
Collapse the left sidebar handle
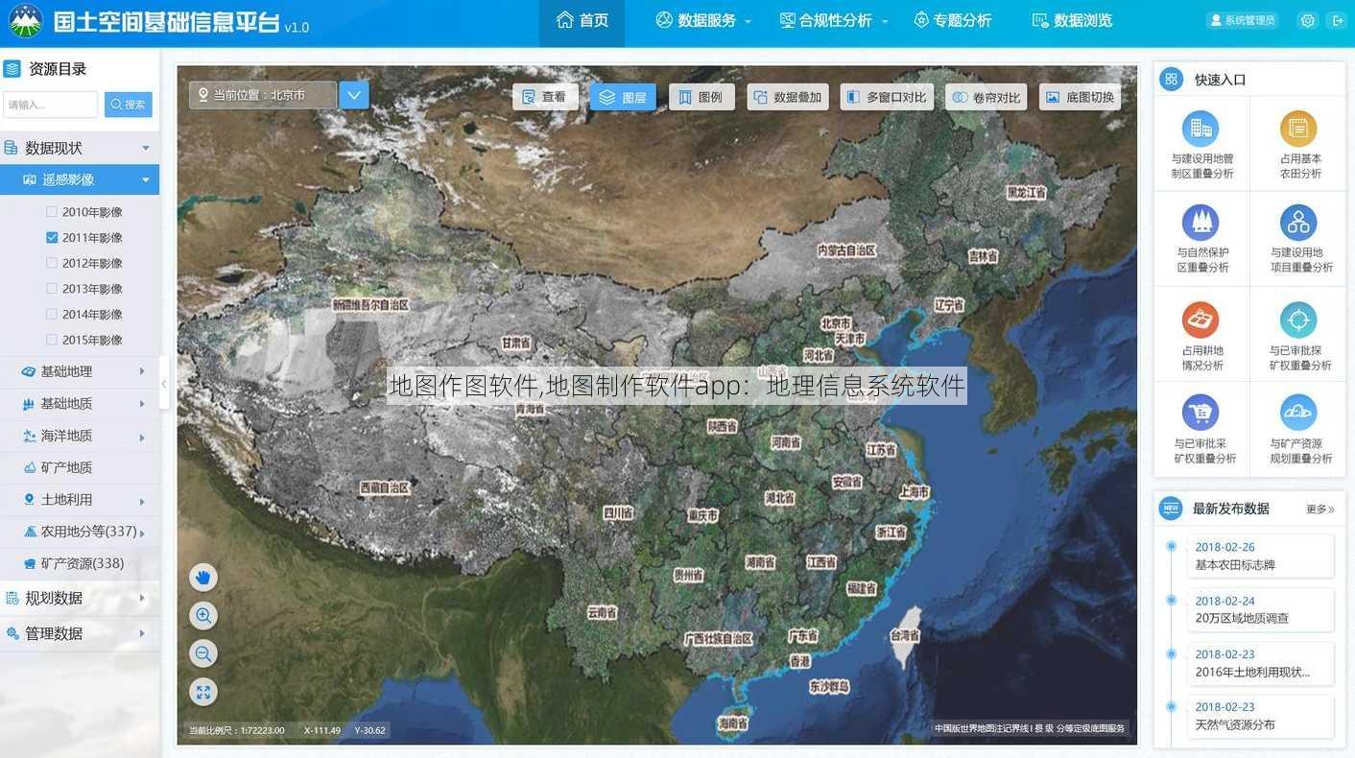click(x=164, y=384)
